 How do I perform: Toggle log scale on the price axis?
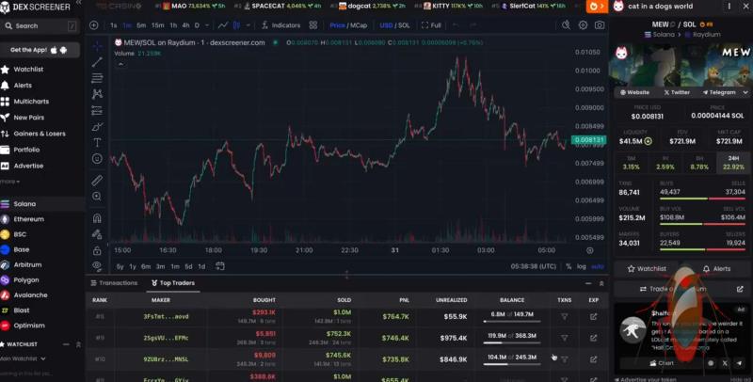pos(581,266)
